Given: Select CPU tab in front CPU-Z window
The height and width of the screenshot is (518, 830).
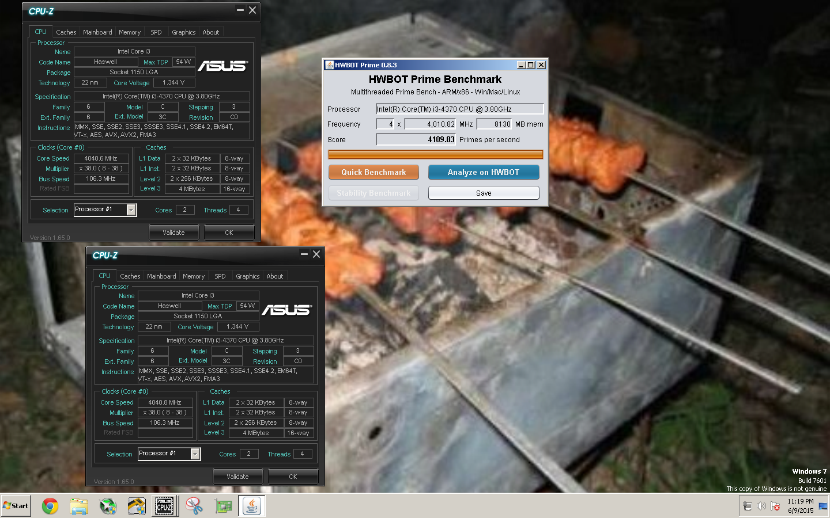Looking at the screenshot, I should click(x=105, y=276).
